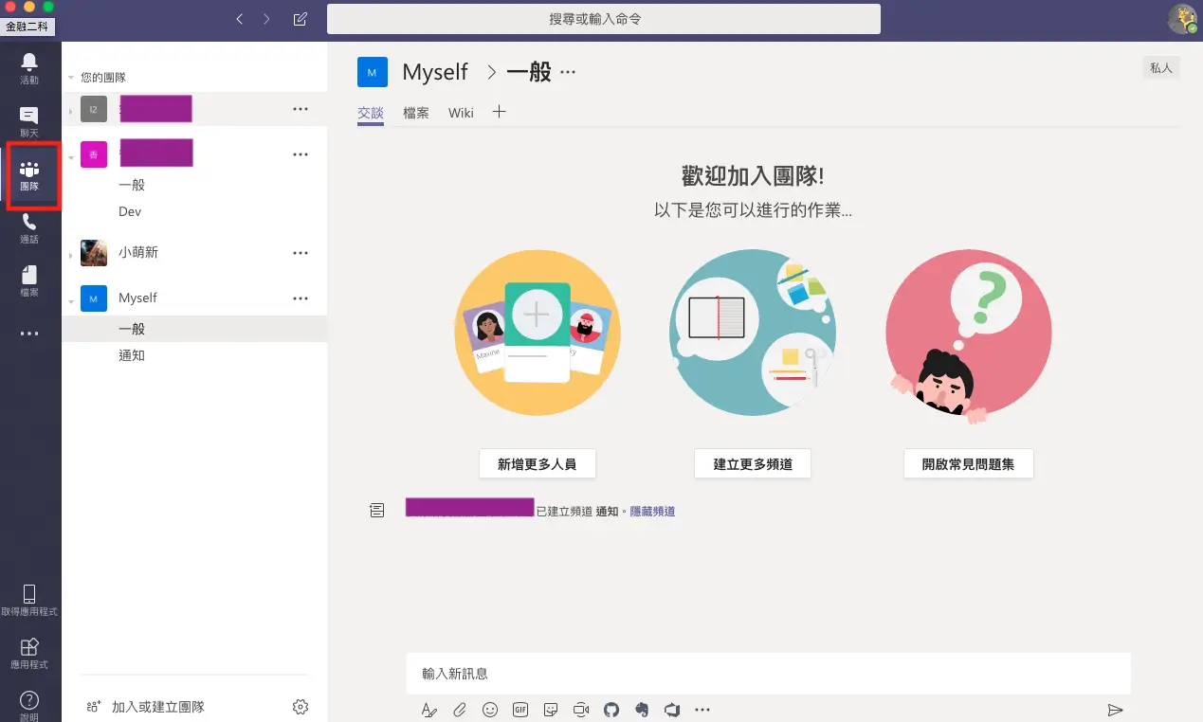Insert a GIF using the GIF icon
The image size is (1203, 722).
[519, 709]
